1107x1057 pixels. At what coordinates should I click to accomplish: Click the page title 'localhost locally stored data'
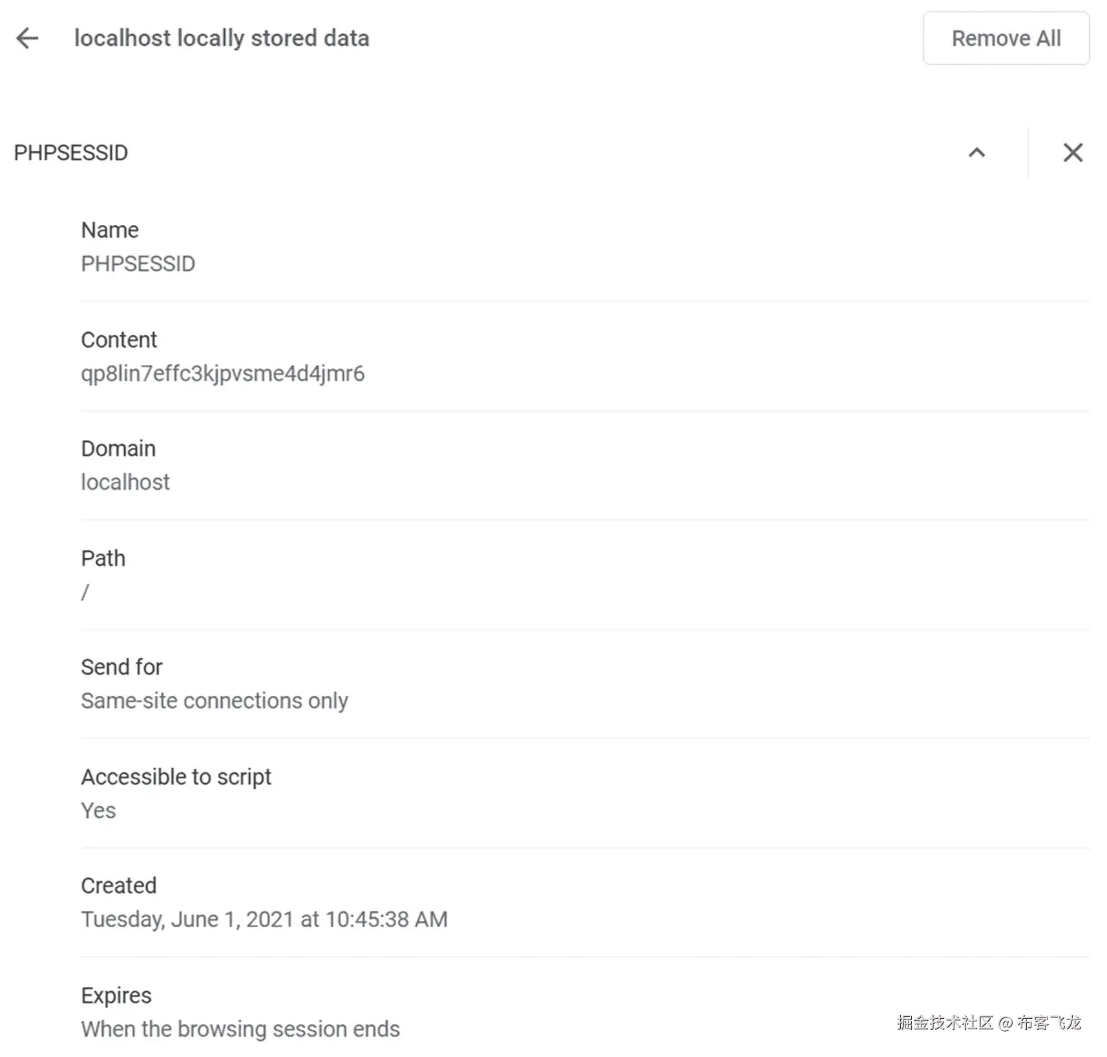pos(222,38)
